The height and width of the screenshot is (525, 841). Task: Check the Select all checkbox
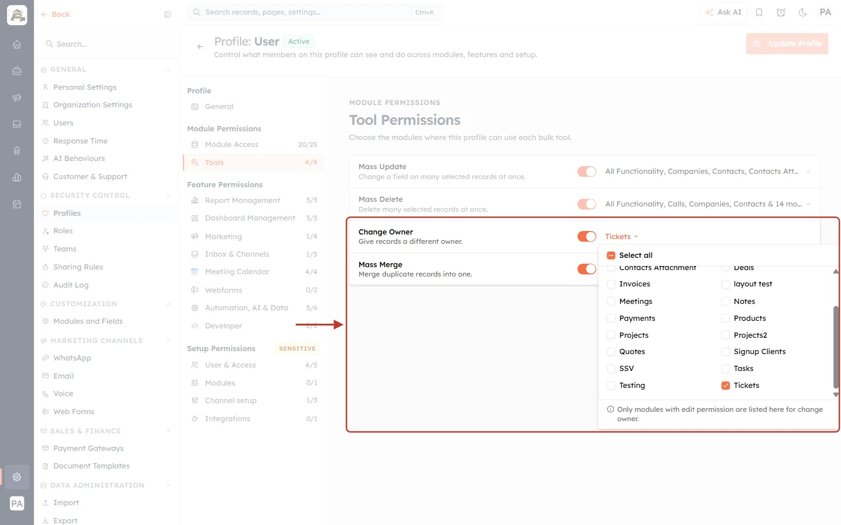(x=611, y=256)
